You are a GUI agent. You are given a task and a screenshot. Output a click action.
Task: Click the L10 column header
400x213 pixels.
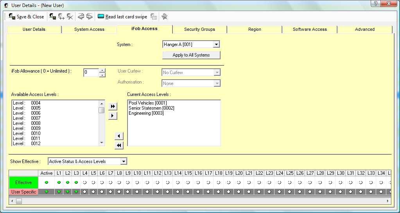coord(137,173)
